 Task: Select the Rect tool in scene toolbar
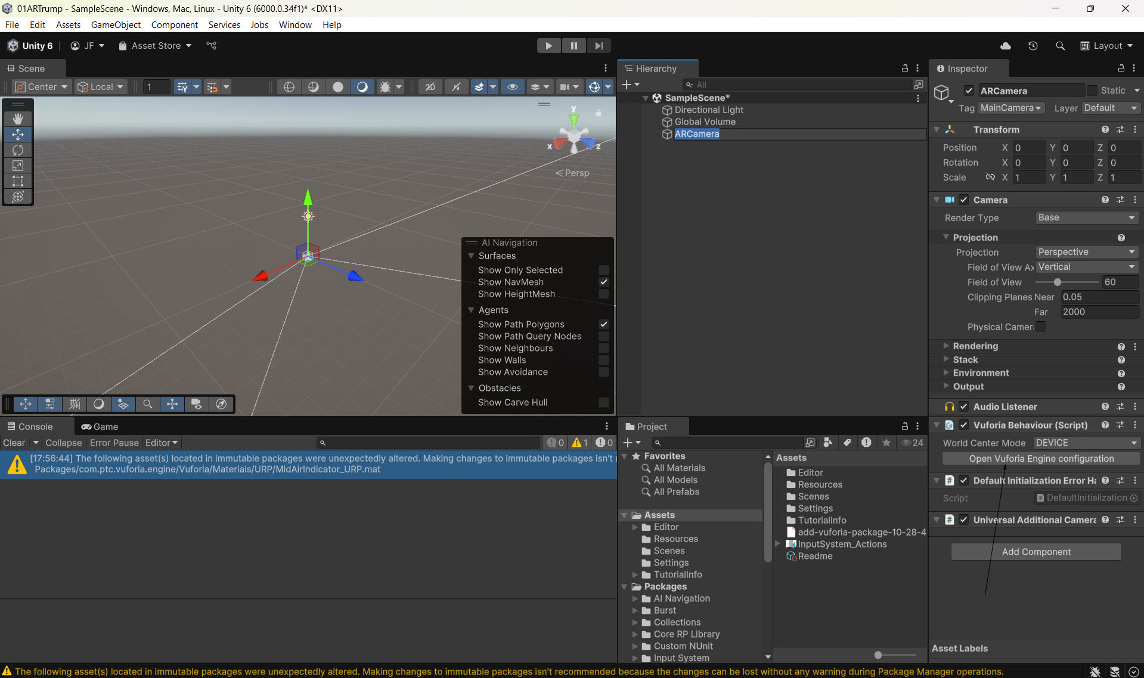18,181
